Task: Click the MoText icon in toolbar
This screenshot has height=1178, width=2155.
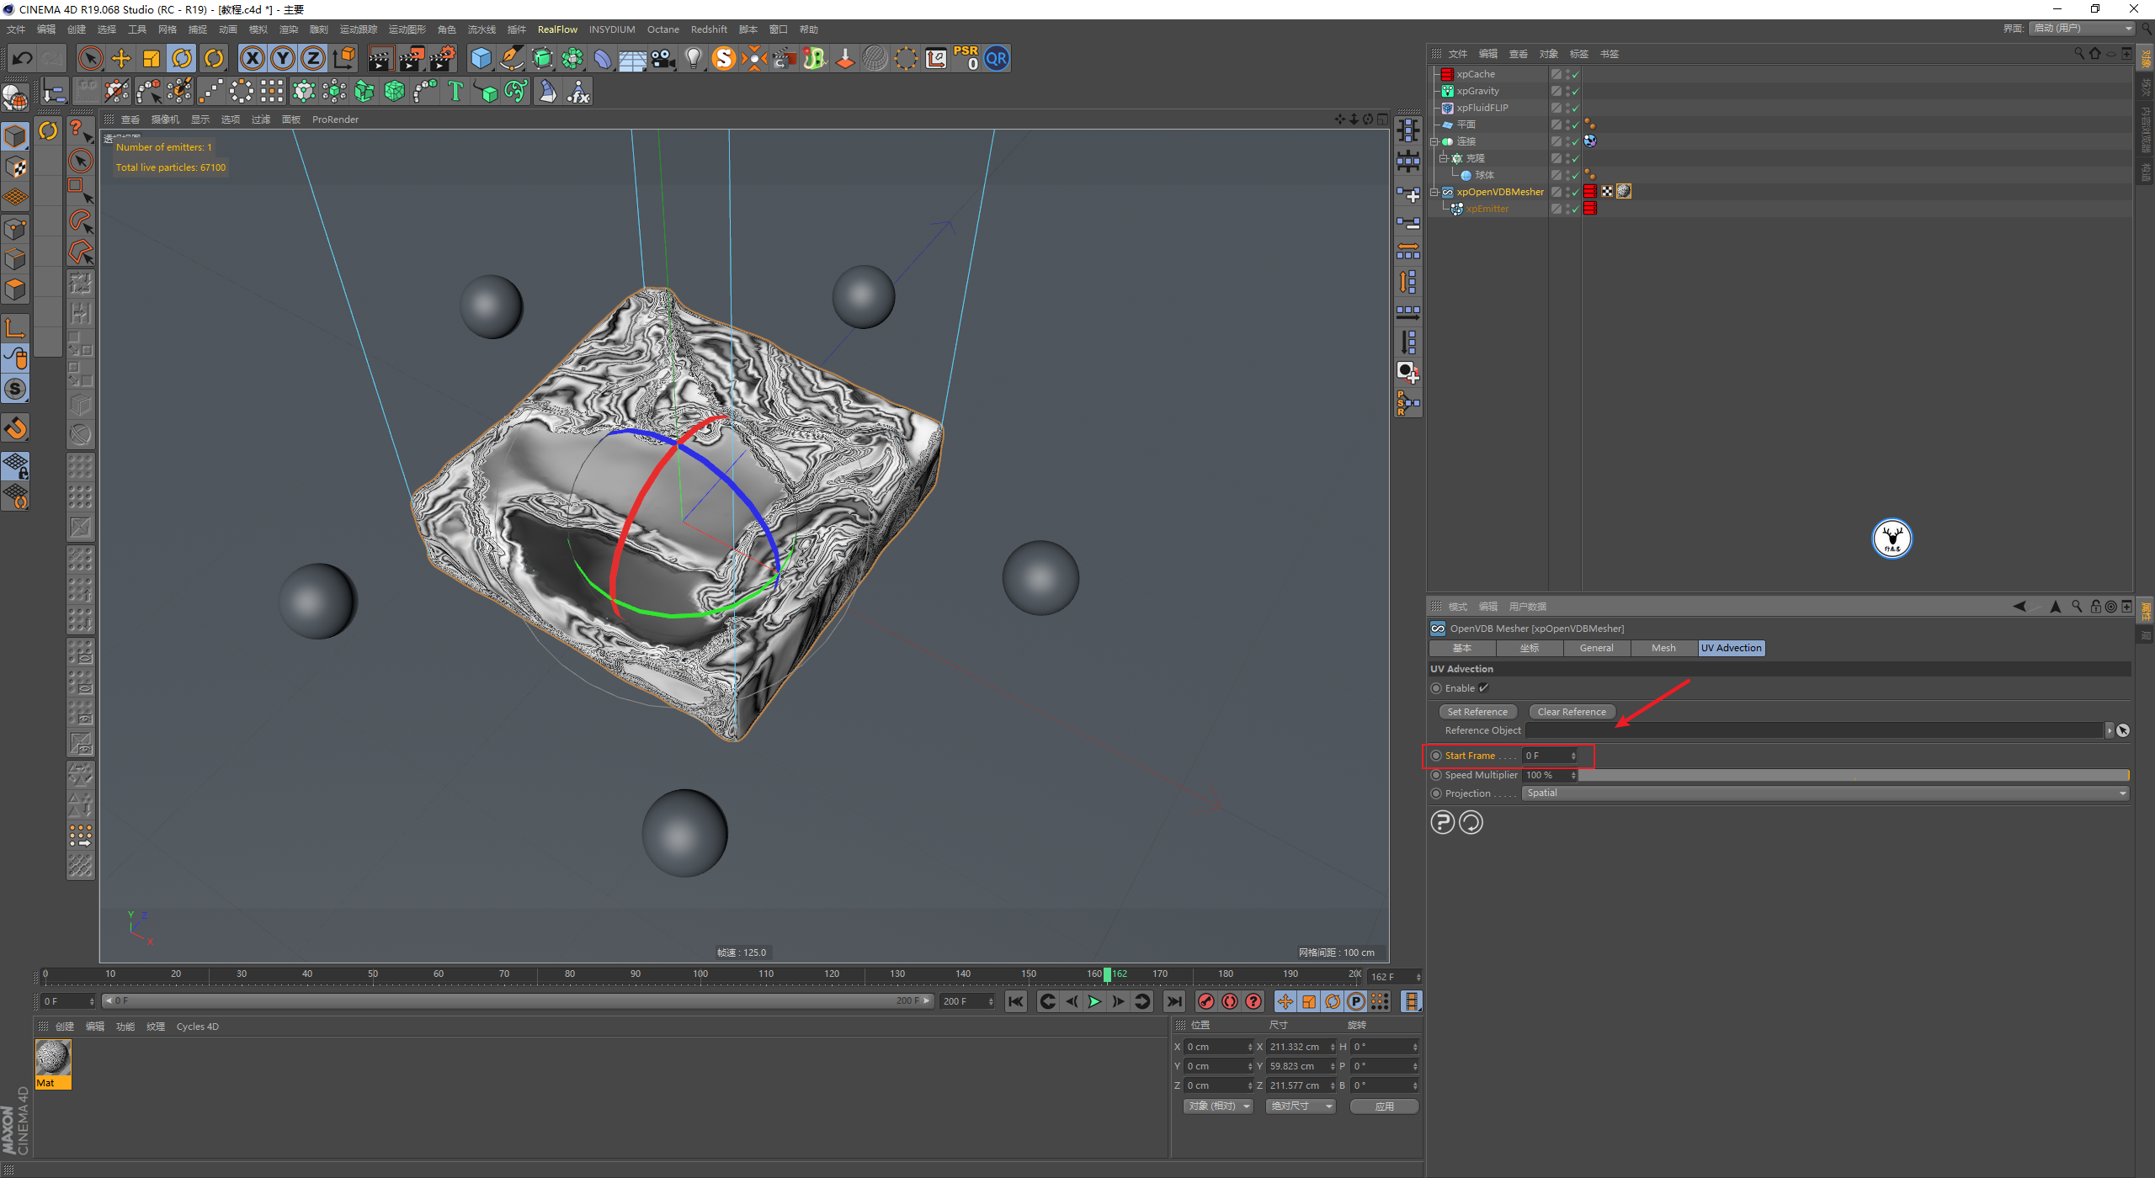Action: (x=455, y=91)
